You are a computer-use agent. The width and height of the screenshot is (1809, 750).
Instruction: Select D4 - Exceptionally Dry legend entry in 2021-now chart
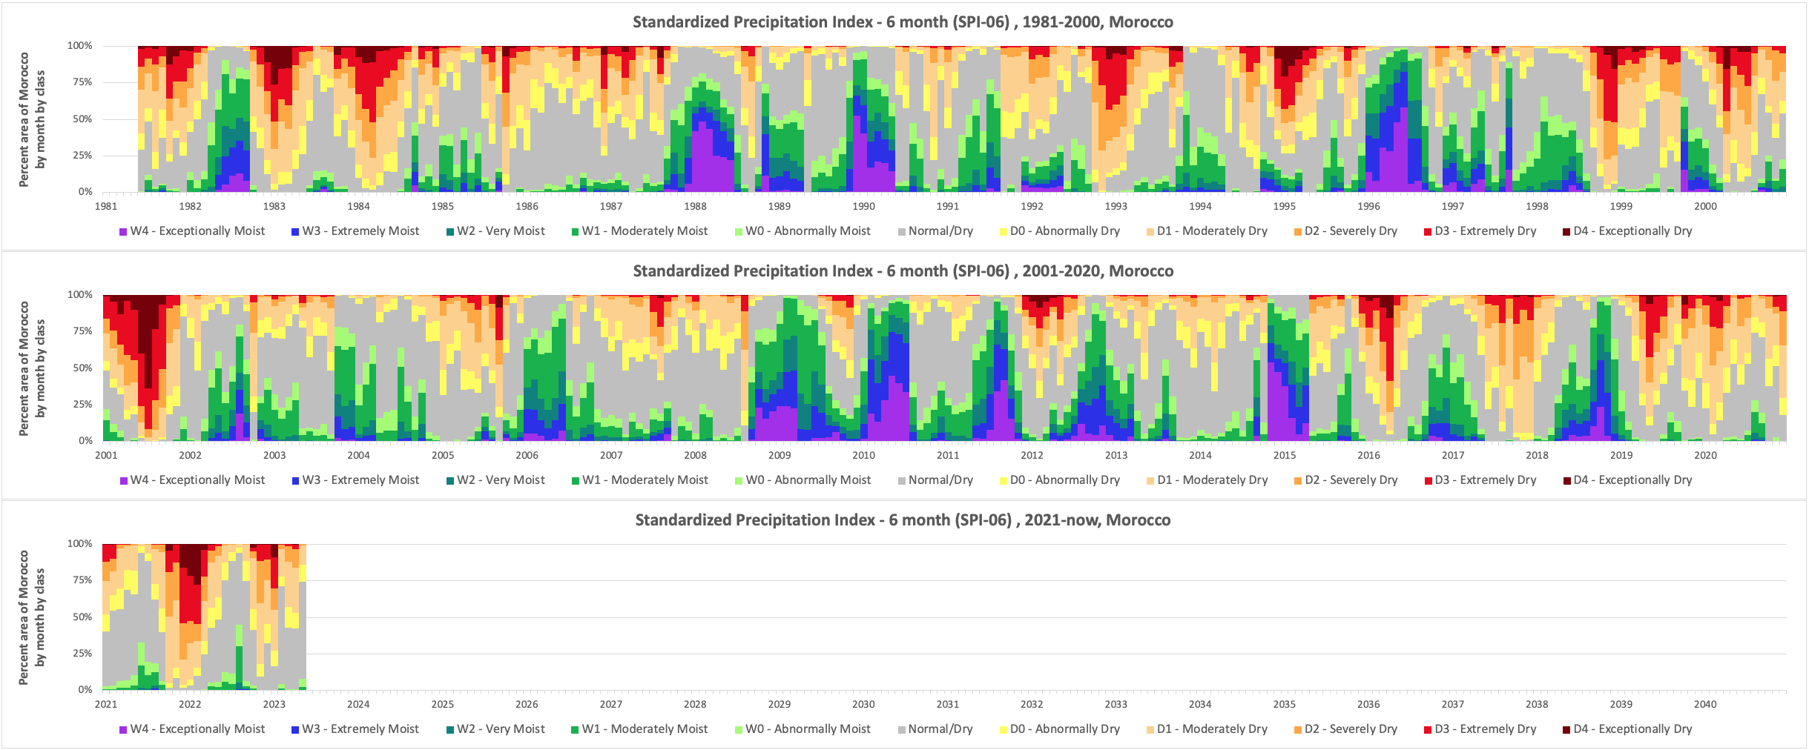pyautogui.click(x=1627, y=729)
